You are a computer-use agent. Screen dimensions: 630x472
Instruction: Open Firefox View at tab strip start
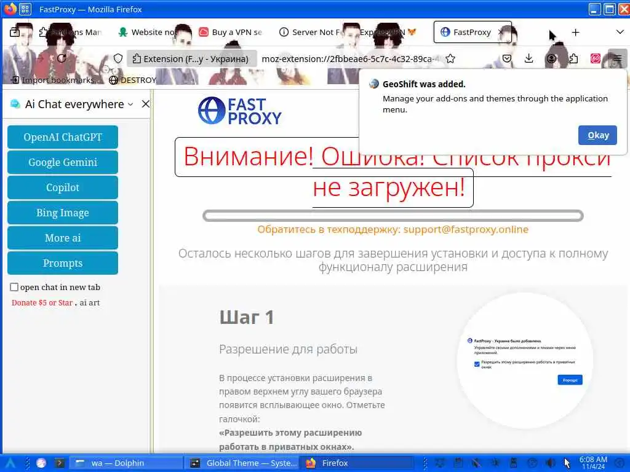(15, 32)
